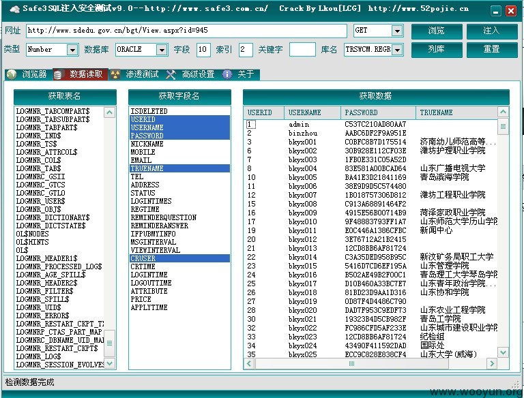Click the 关键字 keyword input box
Viewport: 524px width, 398px height.
[302, 50]
